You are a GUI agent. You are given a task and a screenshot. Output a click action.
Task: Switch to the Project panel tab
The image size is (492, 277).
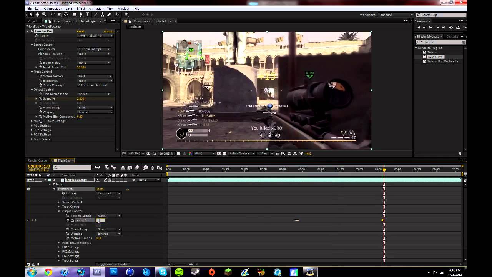coord(32,21)
